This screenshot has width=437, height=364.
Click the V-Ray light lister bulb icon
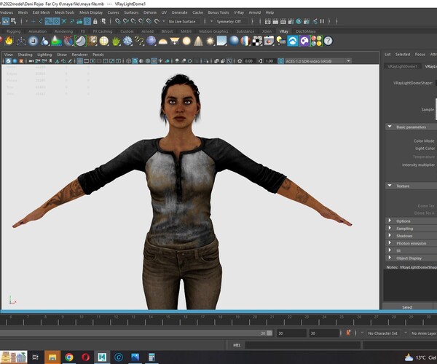point(280,41)
